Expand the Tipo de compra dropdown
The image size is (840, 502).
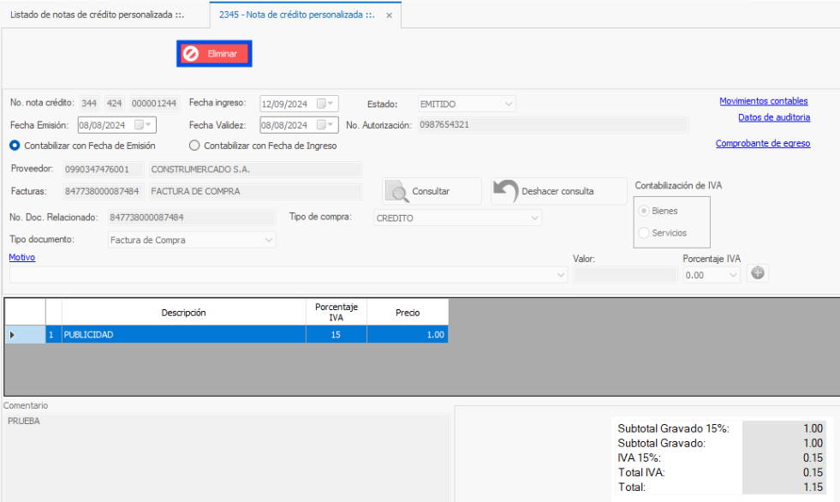click(x=534, y=218)
